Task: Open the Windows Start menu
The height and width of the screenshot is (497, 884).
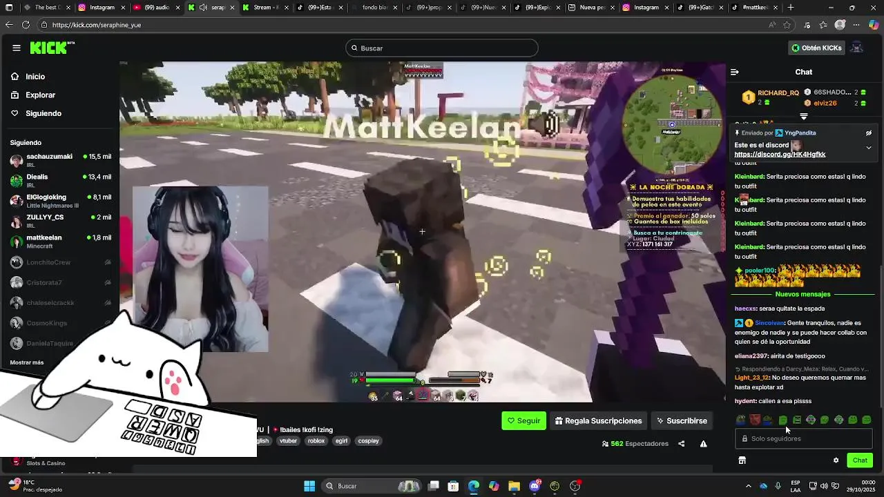Action: [309, 486]
